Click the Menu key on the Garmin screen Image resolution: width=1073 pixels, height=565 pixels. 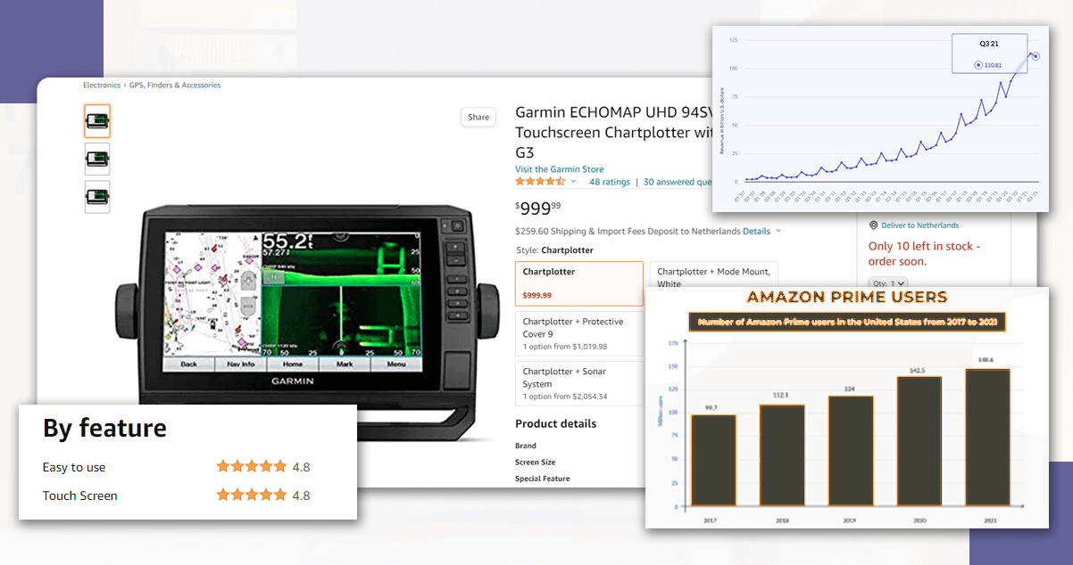tap(396, 364)
